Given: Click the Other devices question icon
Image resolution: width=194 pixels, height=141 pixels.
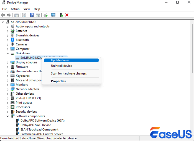Looking at the screenshot, I should pyautogui.click(x=12, y=94).
